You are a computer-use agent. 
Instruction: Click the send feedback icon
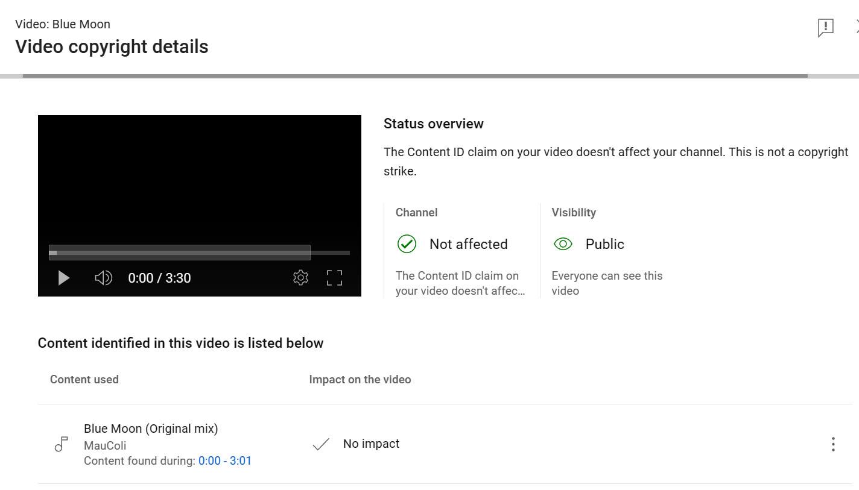point(825,27)
